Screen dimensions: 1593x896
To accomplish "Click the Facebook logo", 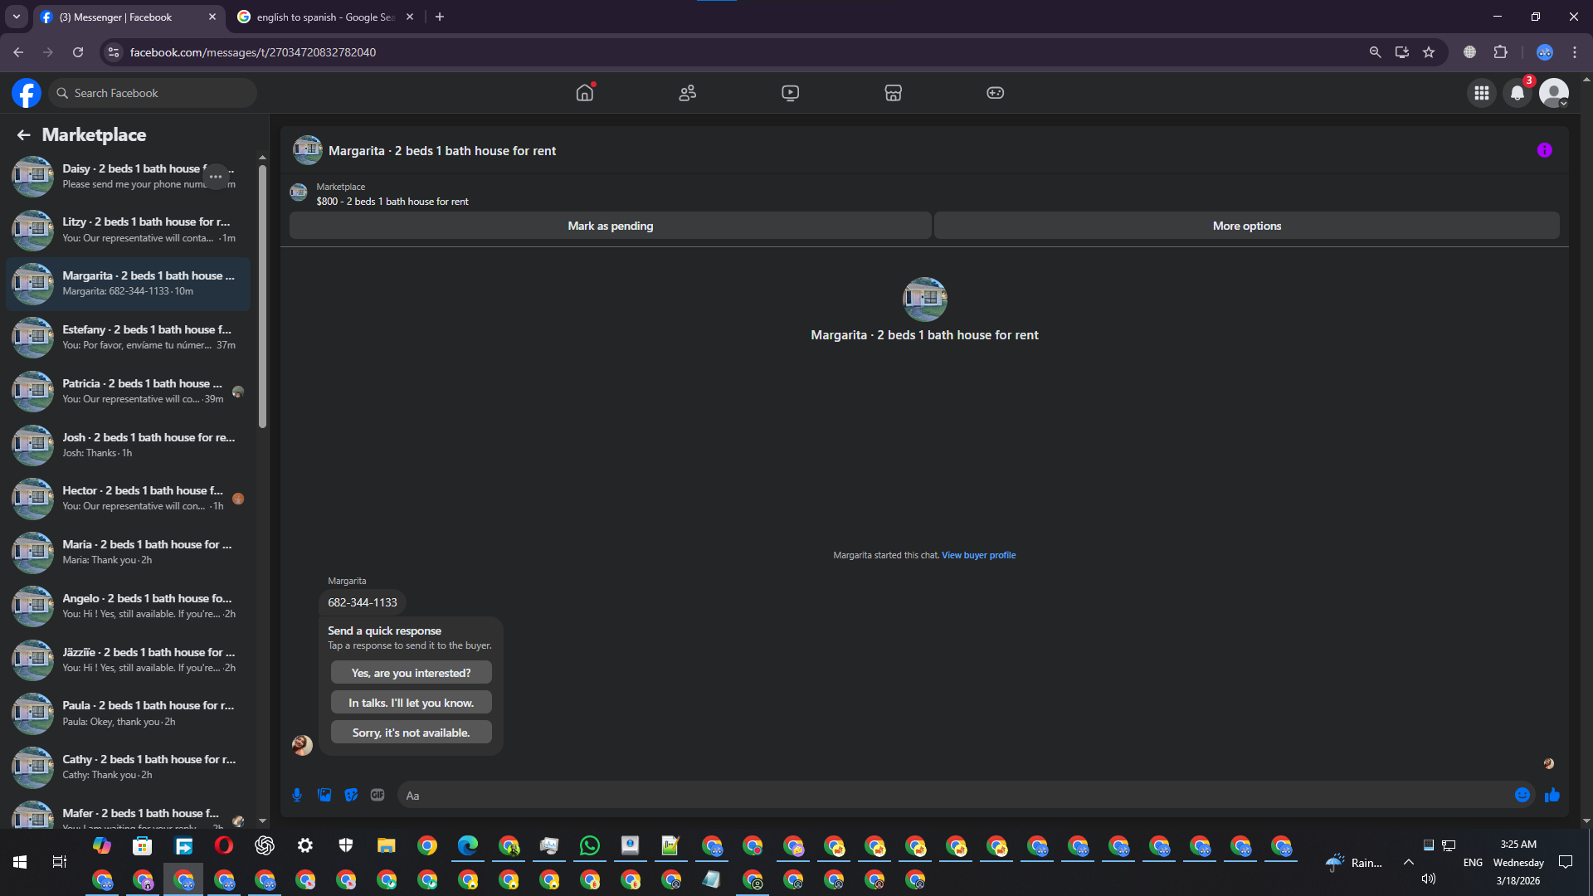I will (x=27, y=93).
